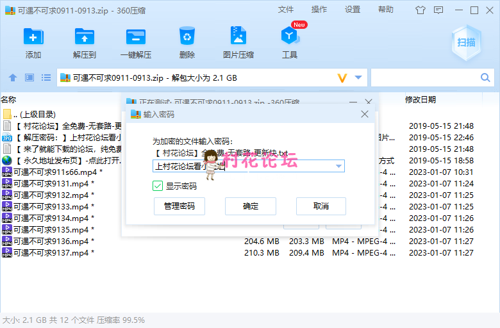Open the 工具 (Tools) icon
Screen dimensions: 500x328
point(290,36)
